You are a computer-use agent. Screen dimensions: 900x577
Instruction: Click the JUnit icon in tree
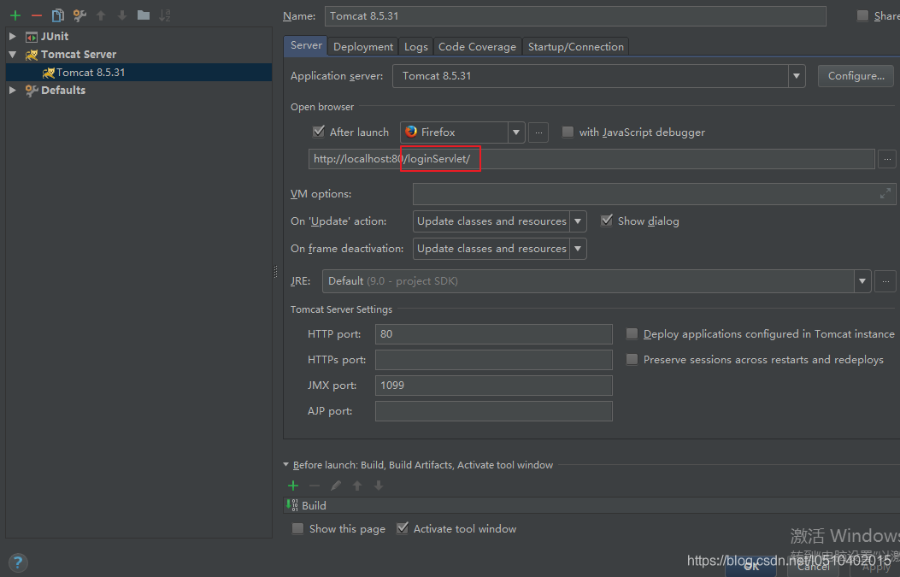point(32,37)
